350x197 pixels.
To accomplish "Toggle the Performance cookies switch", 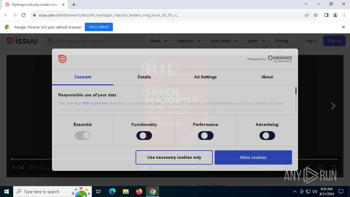I will click(206, 135).
